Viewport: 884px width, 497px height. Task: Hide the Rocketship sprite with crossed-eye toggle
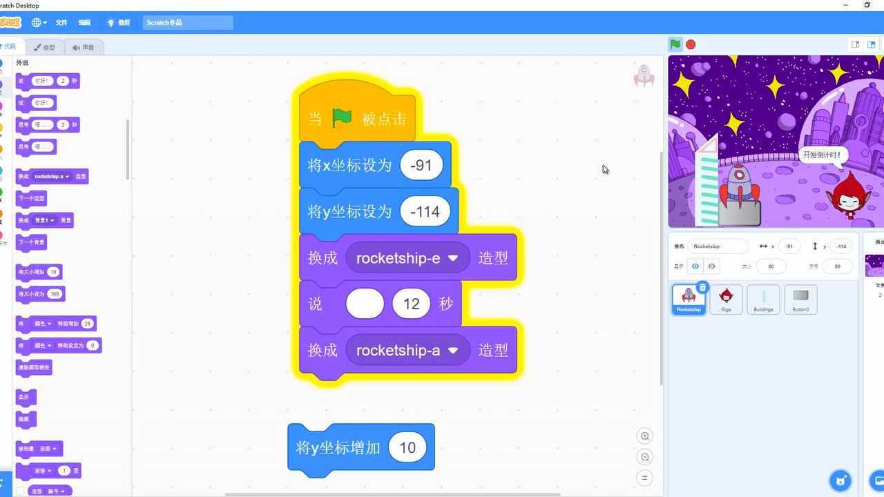[x=712, y=266]
